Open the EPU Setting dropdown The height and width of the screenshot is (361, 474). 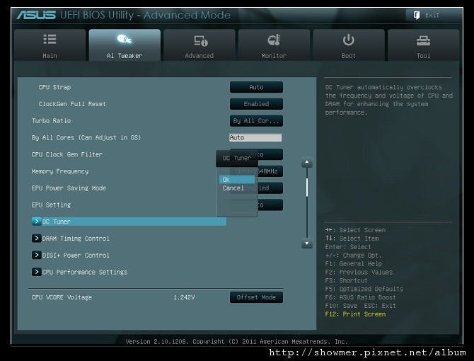click(270, 205)
